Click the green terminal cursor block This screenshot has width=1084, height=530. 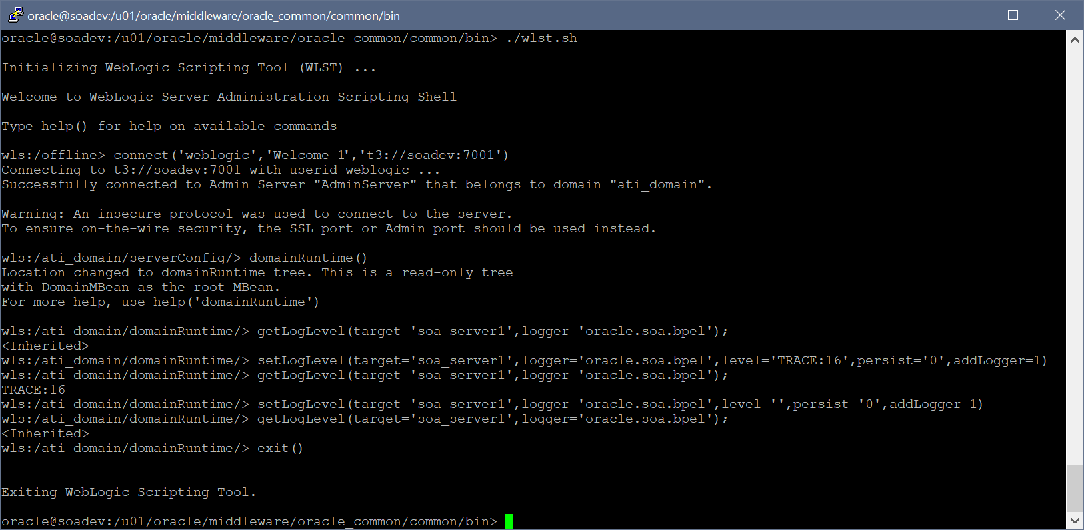(509, 521)
